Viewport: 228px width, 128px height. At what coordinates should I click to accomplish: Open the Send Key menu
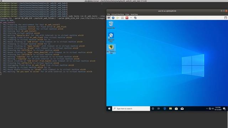(x=134, y=14)
